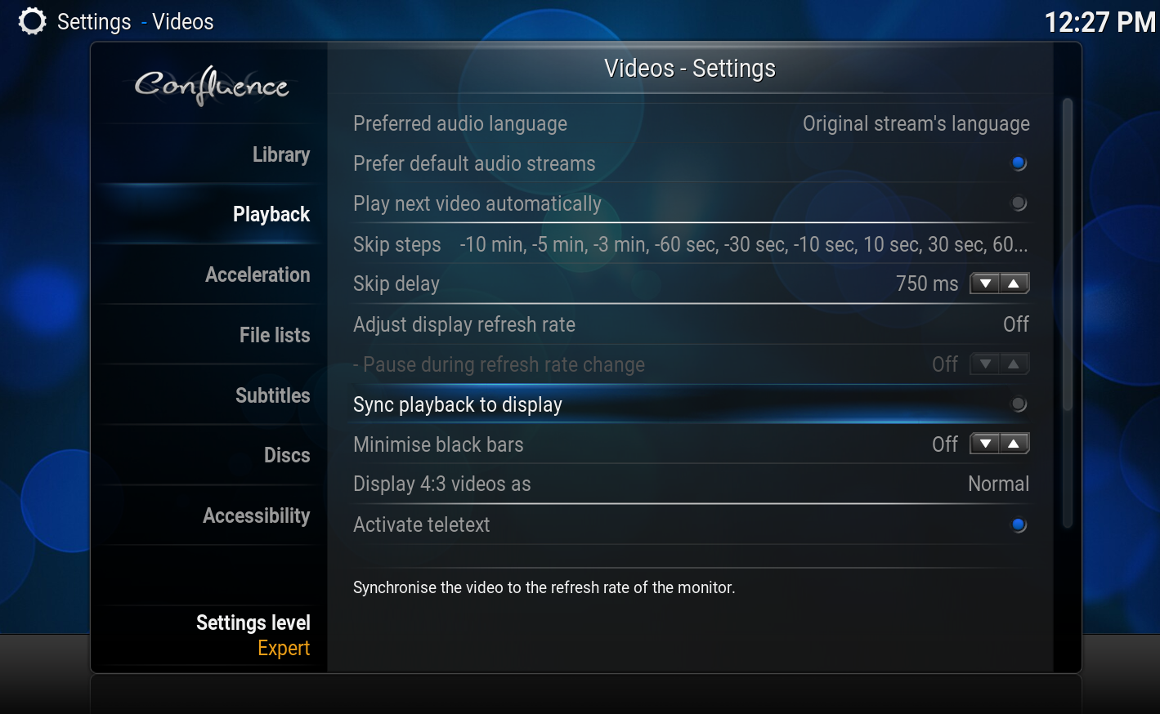This screenshot has height=714, width=1160.
Task: Click the settings list vertical scrollbar
Action: click(x=1067, y=313)
